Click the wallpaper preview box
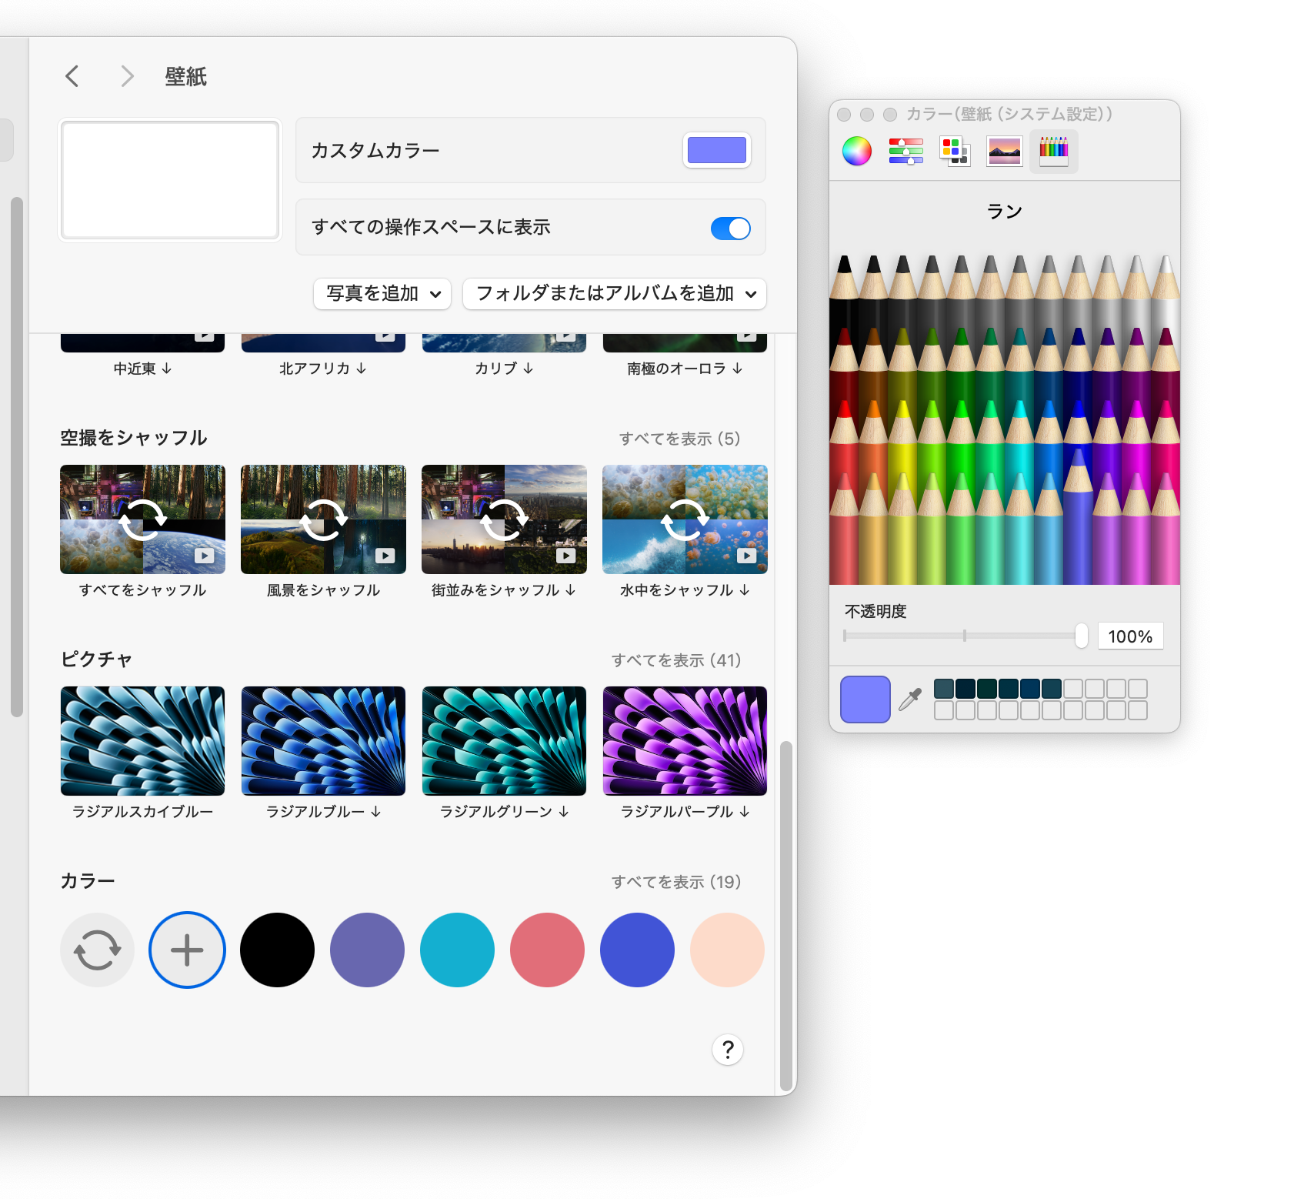This screenshot has width=1314, height=1202. (x=170, y=179)
